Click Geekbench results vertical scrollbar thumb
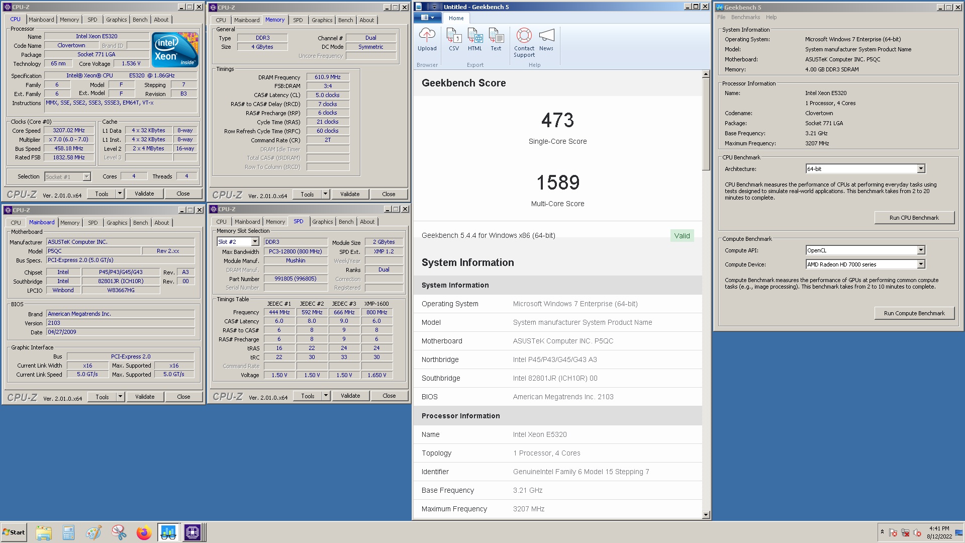Image resolution: width=965 pixels, height=543 pixels. (706, 124)
